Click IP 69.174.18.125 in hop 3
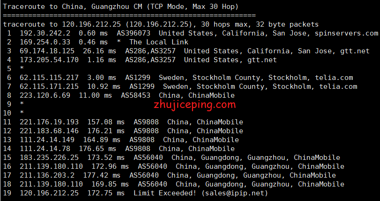The image size is (380, 201). click(47, 51)
